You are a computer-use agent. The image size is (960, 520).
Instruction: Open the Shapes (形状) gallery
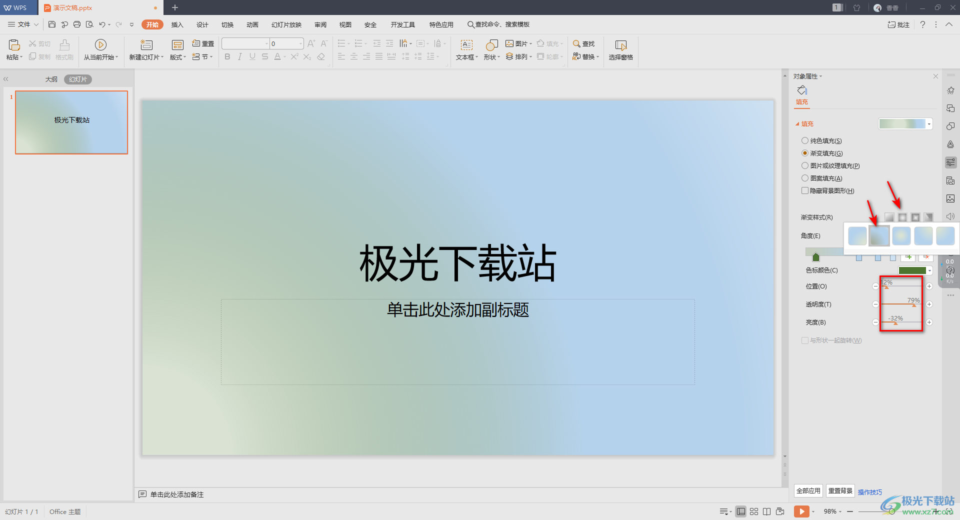pyautogui.click(x=491, y=50)
